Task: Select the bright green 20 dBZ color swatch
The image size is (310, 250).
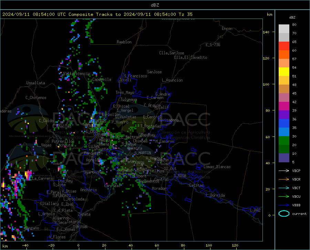Action: point(284,141)
